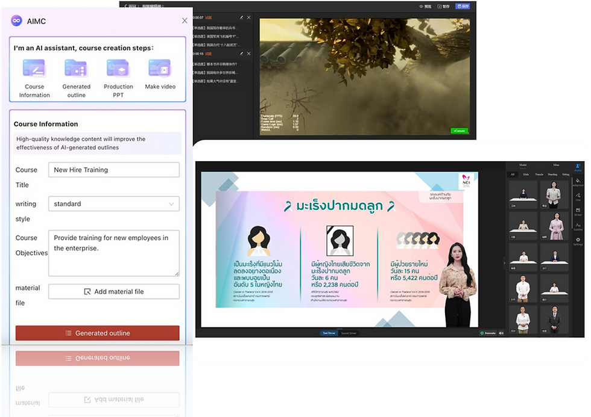The height and width of the screenshot is (417, 591).
Task: Open the Line sidebar tool
Action: point(578,197)
